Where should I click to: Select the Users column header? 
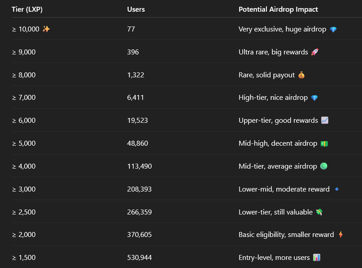pyautogui.click(x=136, y=9)
